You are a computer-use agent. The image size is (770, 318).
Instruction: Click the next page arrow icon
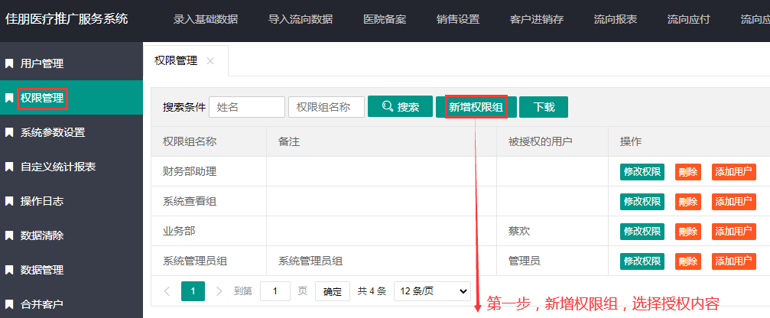point(219,291)
